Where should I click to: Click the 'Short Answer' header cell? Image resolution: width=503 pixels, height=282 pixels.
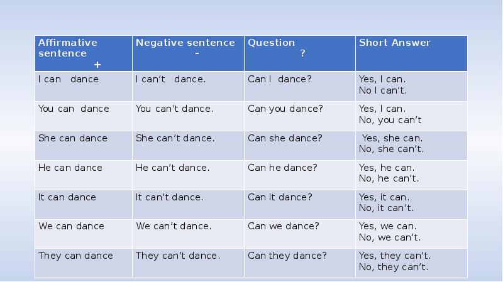tap(411, 53)
